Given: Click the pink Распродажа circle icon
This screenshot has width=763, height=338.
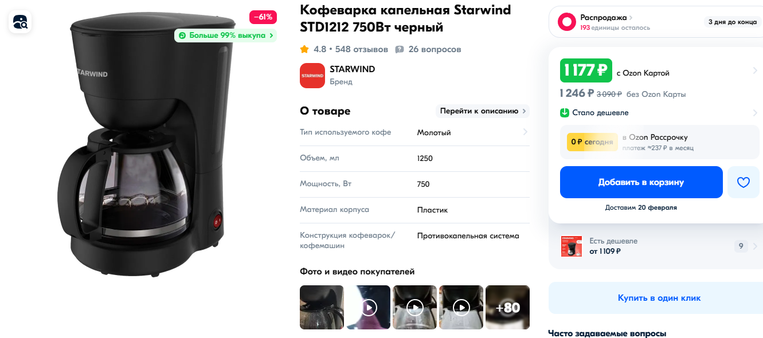Looking at the screenshot, I should click(567, 22).
